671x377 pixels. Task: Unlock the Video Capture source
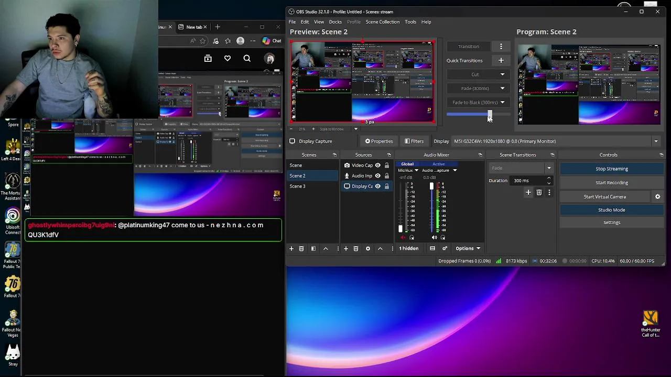(x=387, y=165)
